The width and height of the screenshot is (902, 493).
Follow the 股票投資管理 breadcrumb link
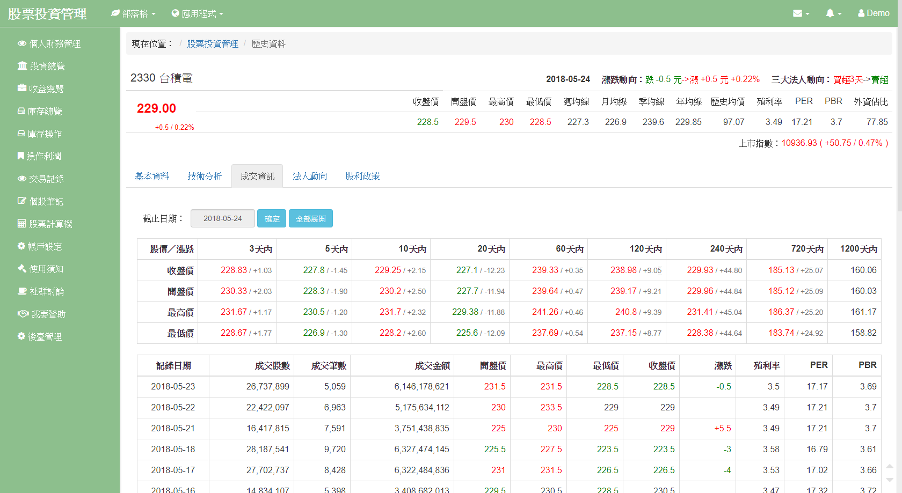pos(213,43)
